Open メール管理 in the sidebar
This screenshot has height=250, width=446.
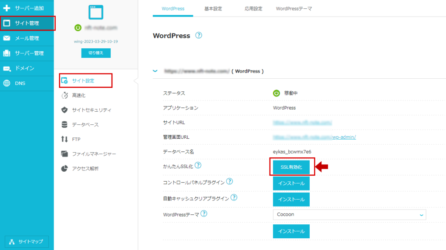27,38
